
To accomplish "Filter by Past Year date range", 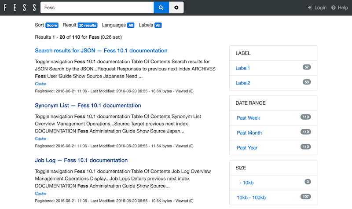I will [x=247, y=147].
